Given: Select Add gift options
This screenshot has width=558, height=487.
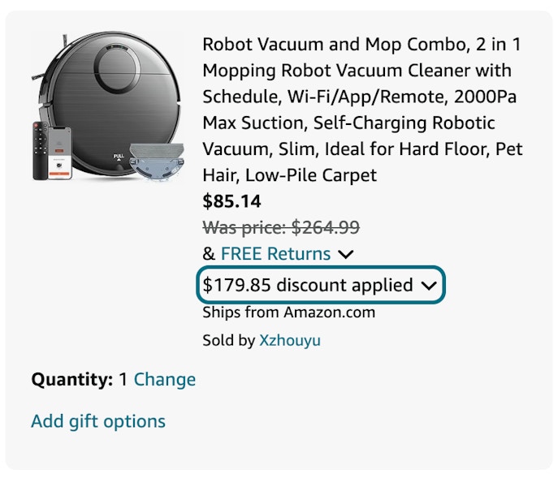Looking at the screenshot, I should (98, 421).
